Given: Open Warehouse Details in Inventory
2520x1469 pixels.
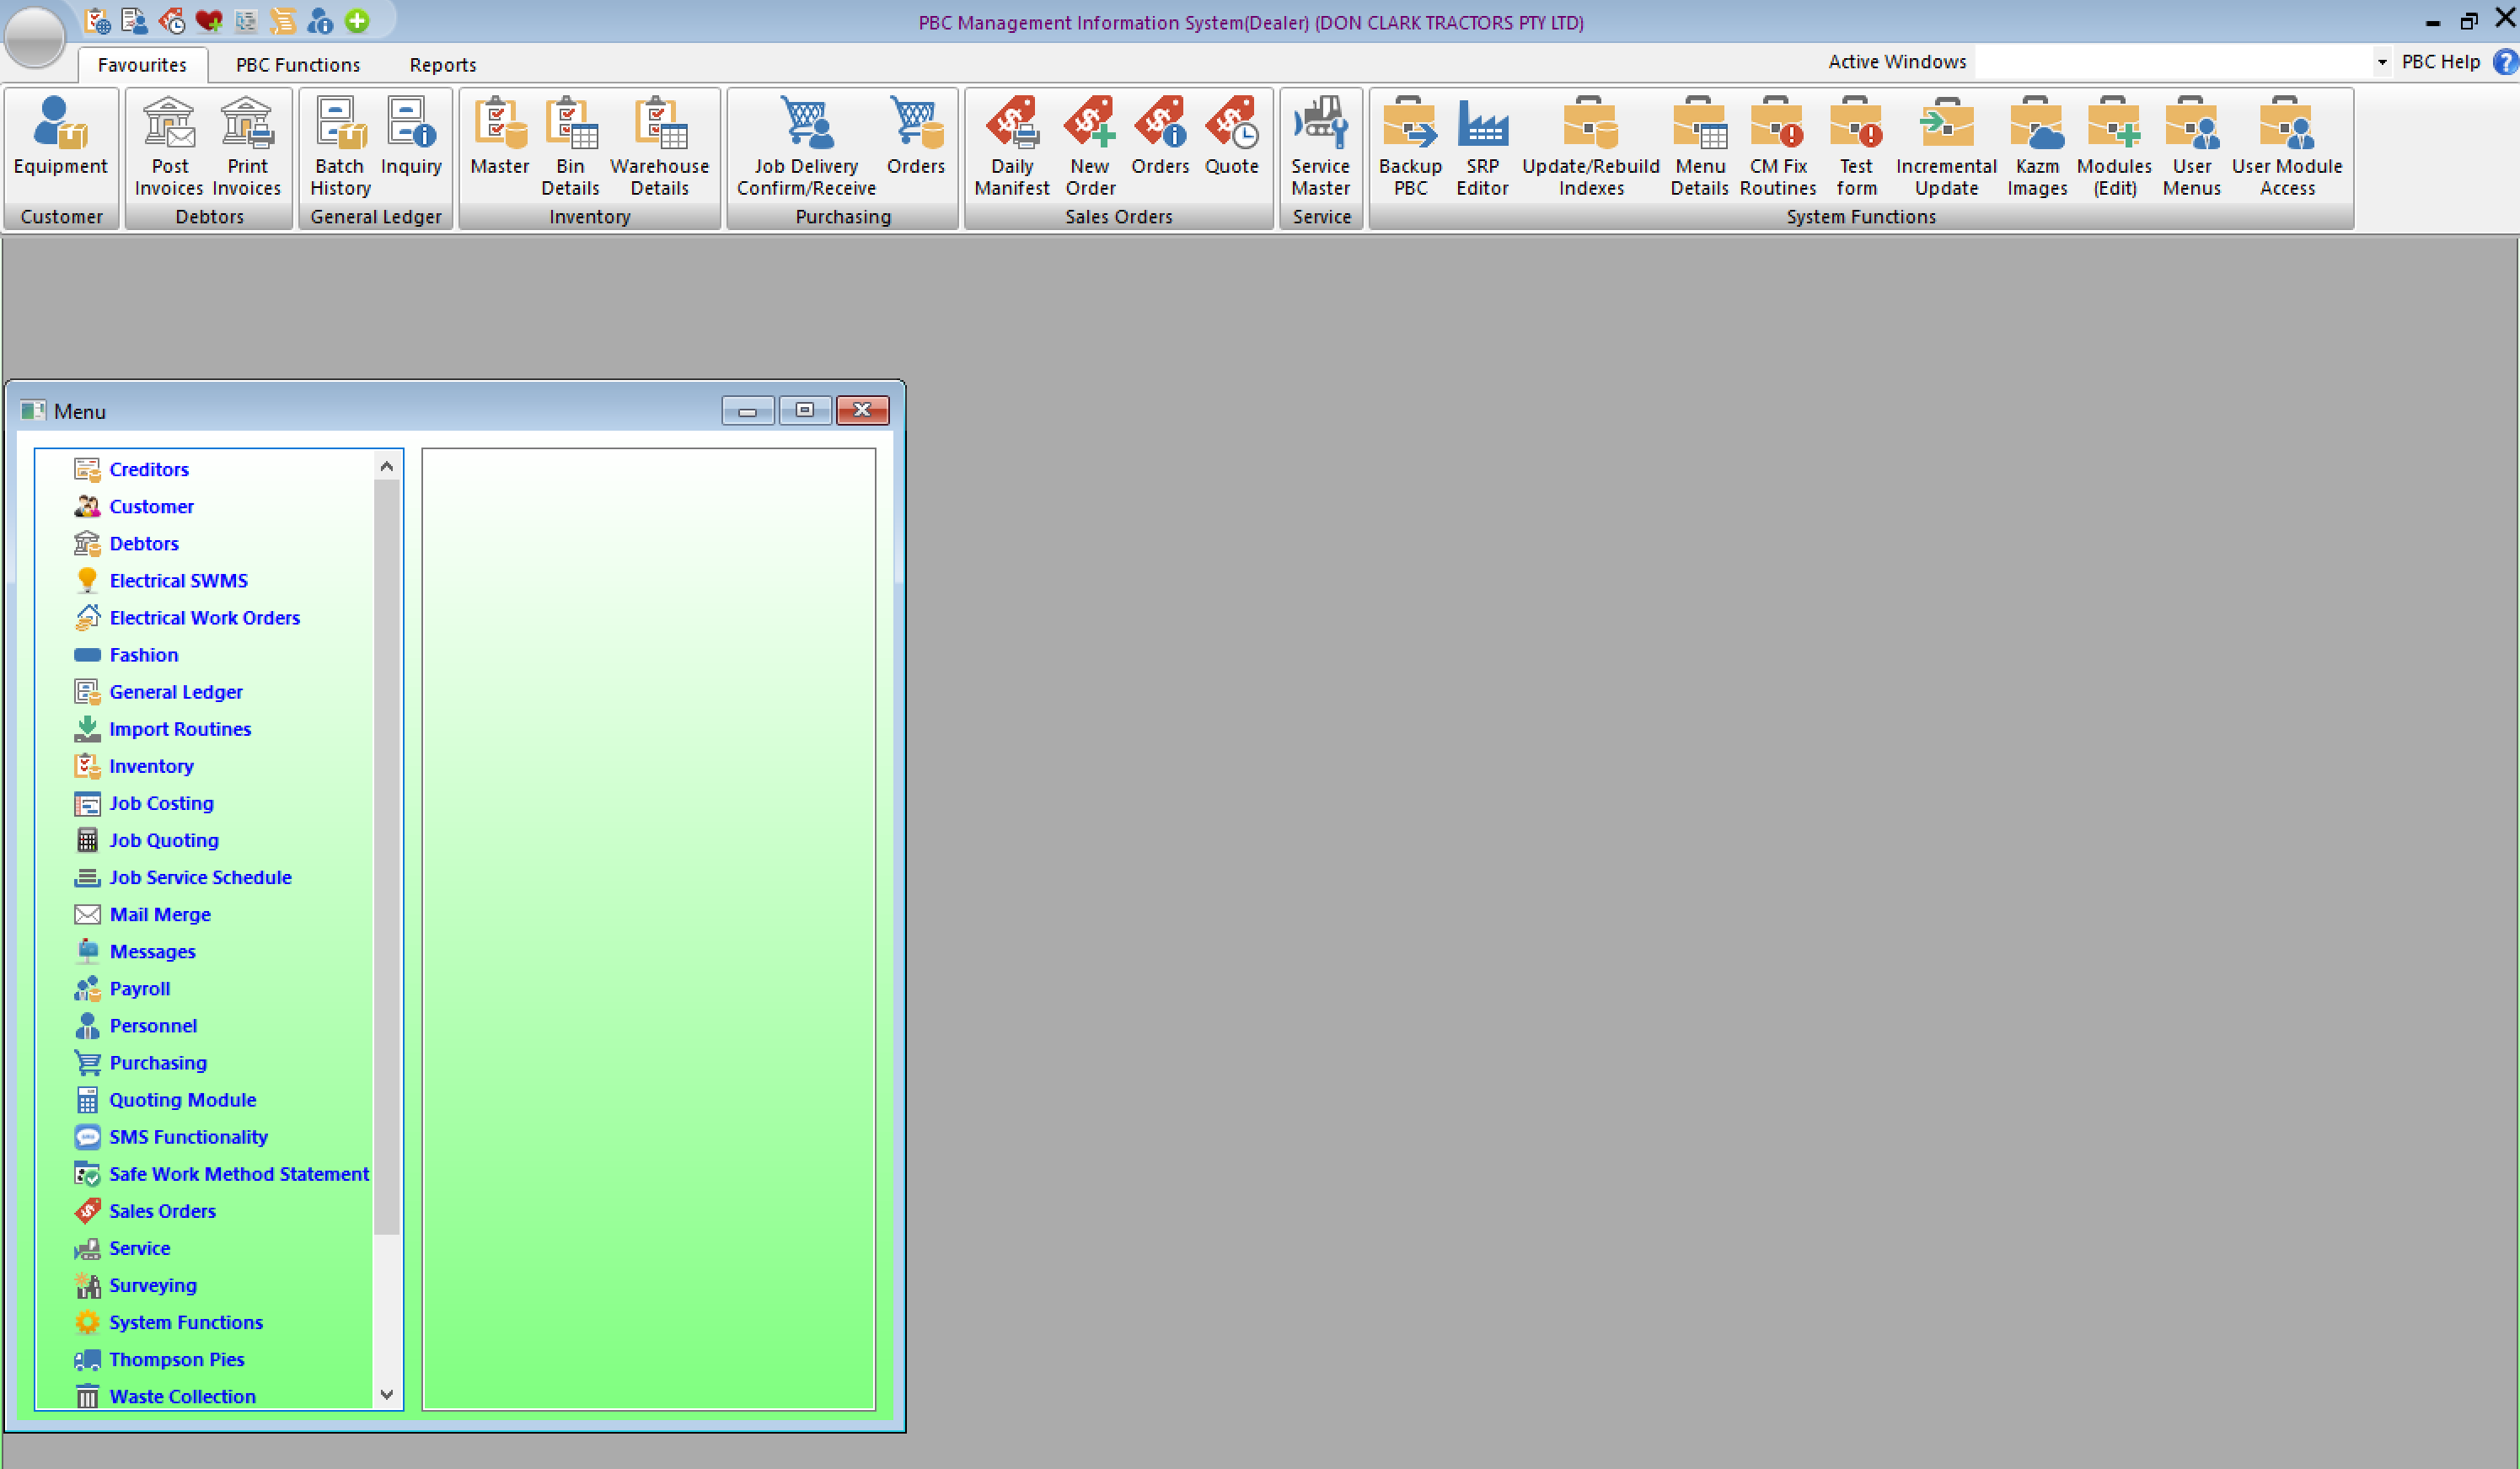Looking at the screenshot, I should pyautogui.click(x=659, y=147).
